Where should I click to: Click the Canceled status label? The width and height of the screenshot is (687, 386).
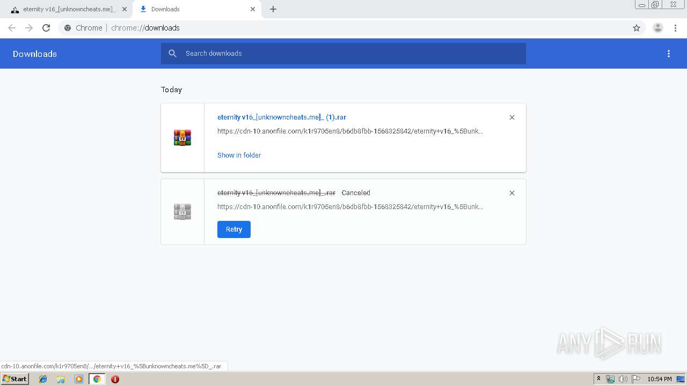[356, 193]
